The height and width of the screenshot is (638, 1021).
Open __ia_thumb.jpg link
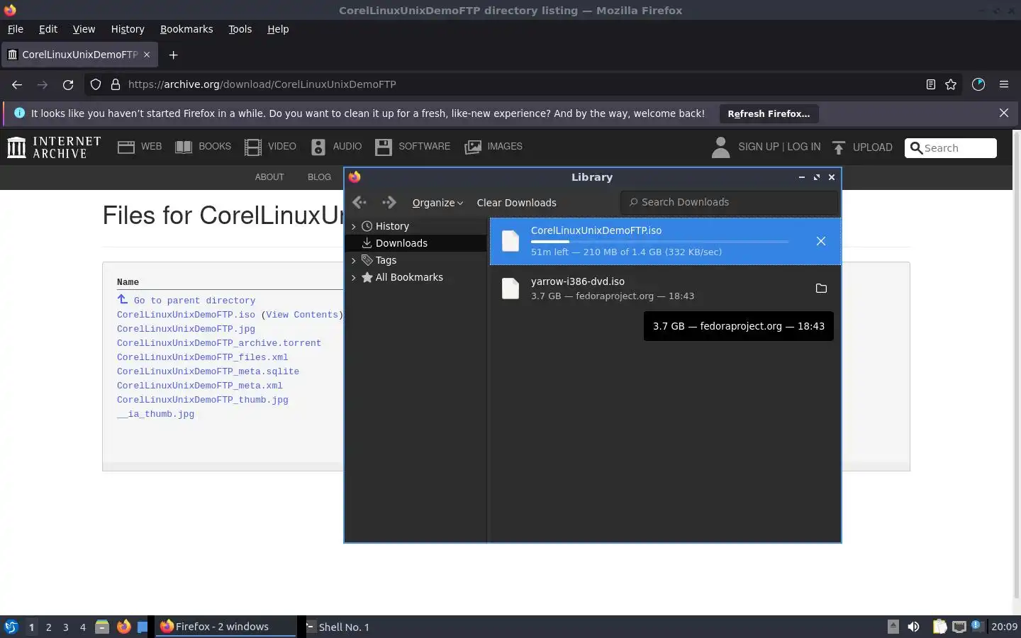[x=155, y=414]
